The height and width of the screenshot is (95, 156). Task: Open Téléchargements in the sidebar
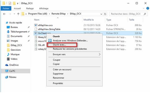click(19, 32)
